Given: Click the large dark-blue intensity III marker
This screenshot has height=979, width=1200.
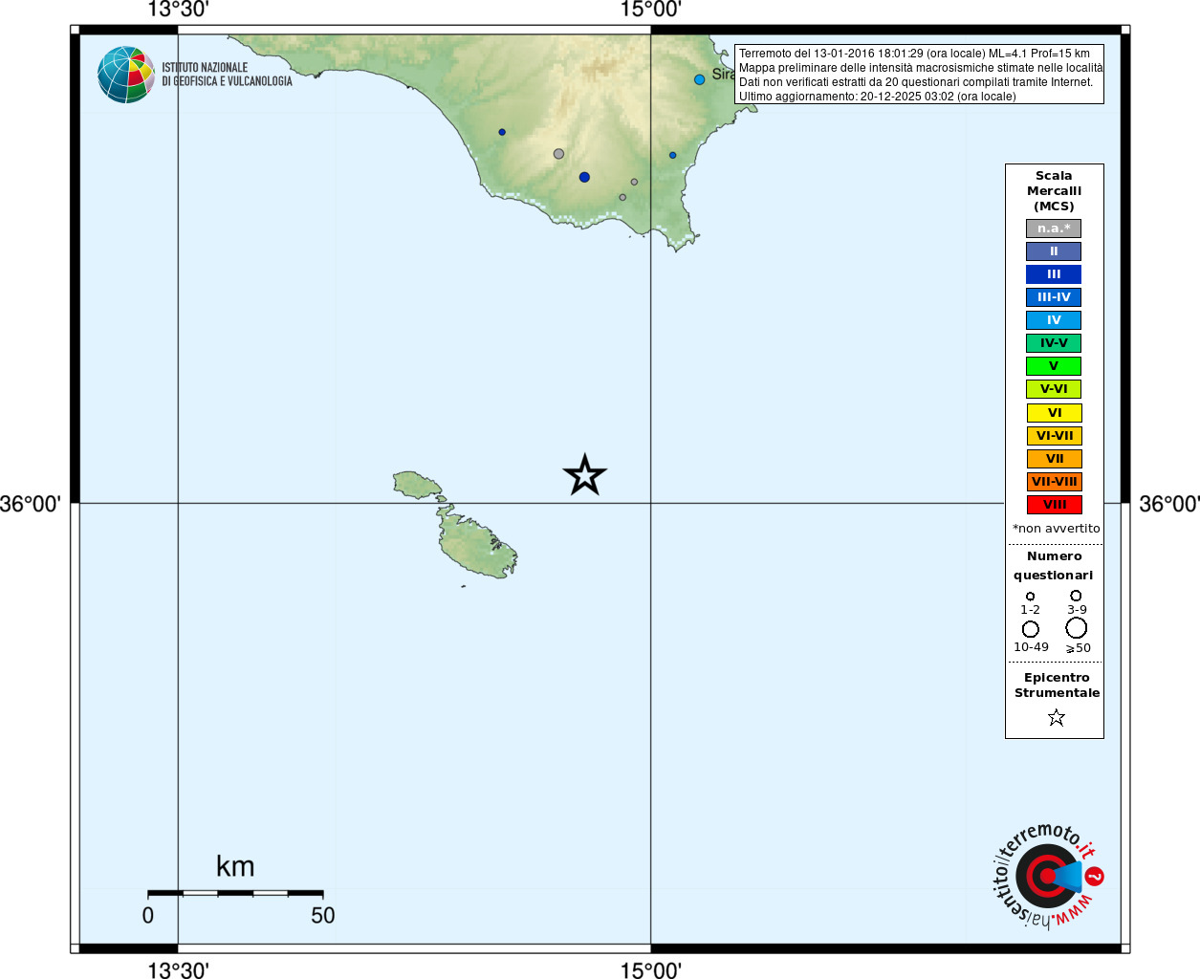Looking at the screenshot, I should tap(584, 177).
